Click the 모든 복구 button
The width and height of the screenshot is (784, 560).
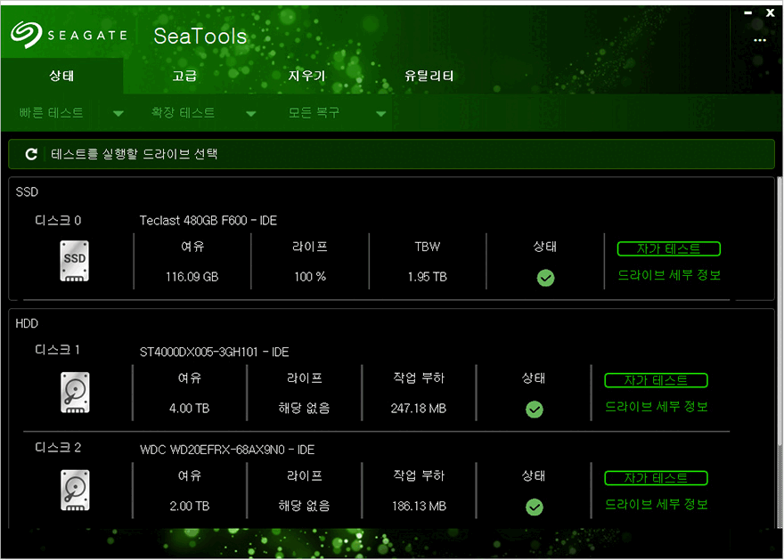point(314,113)
